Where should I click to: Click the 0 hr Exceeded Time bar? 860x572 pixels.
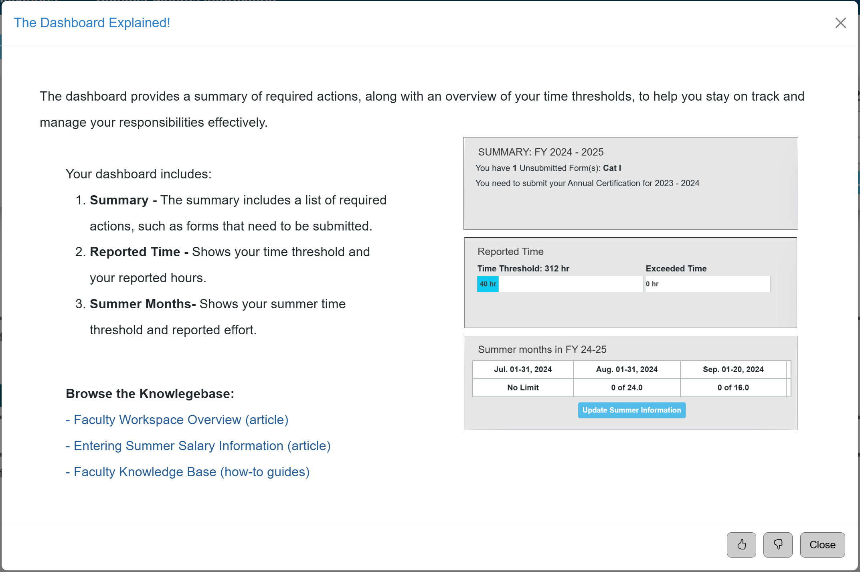pyautogui.click(x=707, y=284)
